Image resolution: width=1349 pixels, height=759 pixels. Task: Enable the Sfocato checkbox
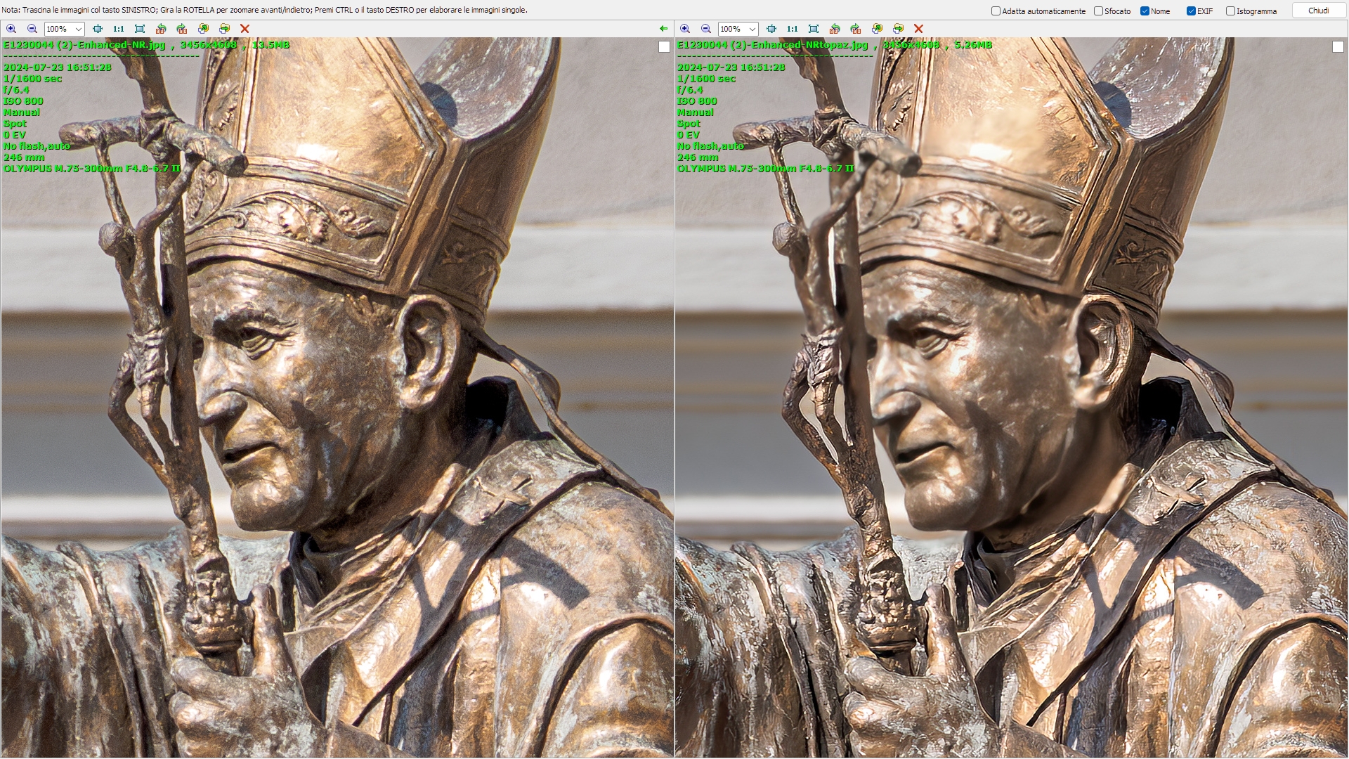1098,11
